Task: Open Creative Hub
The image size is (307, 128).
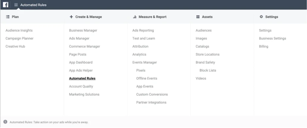Action: (x=15, y=46)
